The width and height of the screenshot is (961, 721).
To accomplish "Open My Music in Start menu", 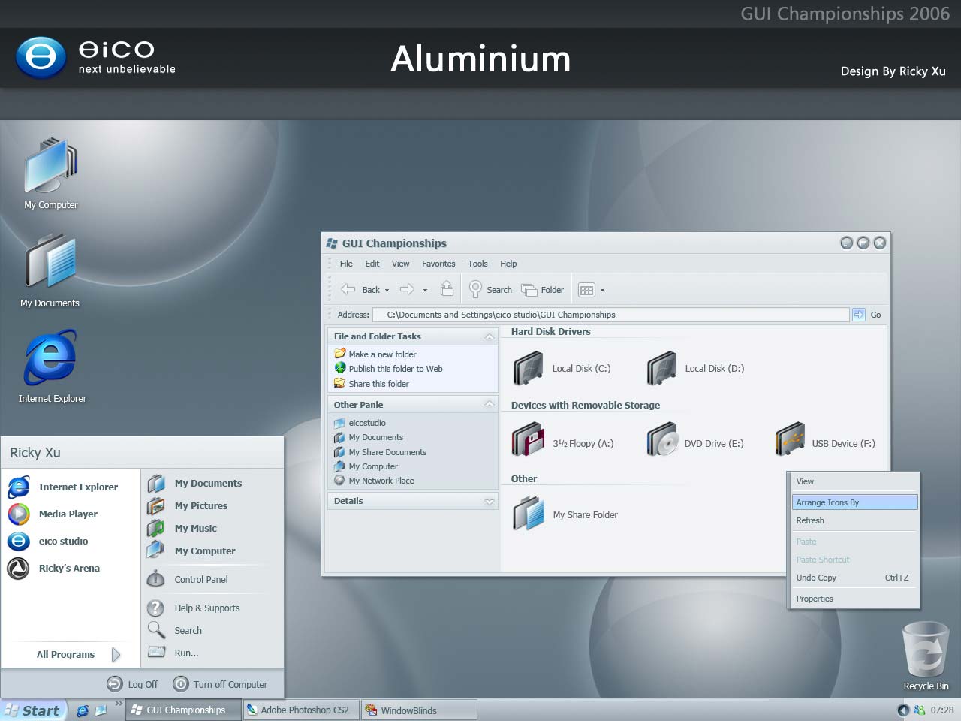I will tap(182, 528).
